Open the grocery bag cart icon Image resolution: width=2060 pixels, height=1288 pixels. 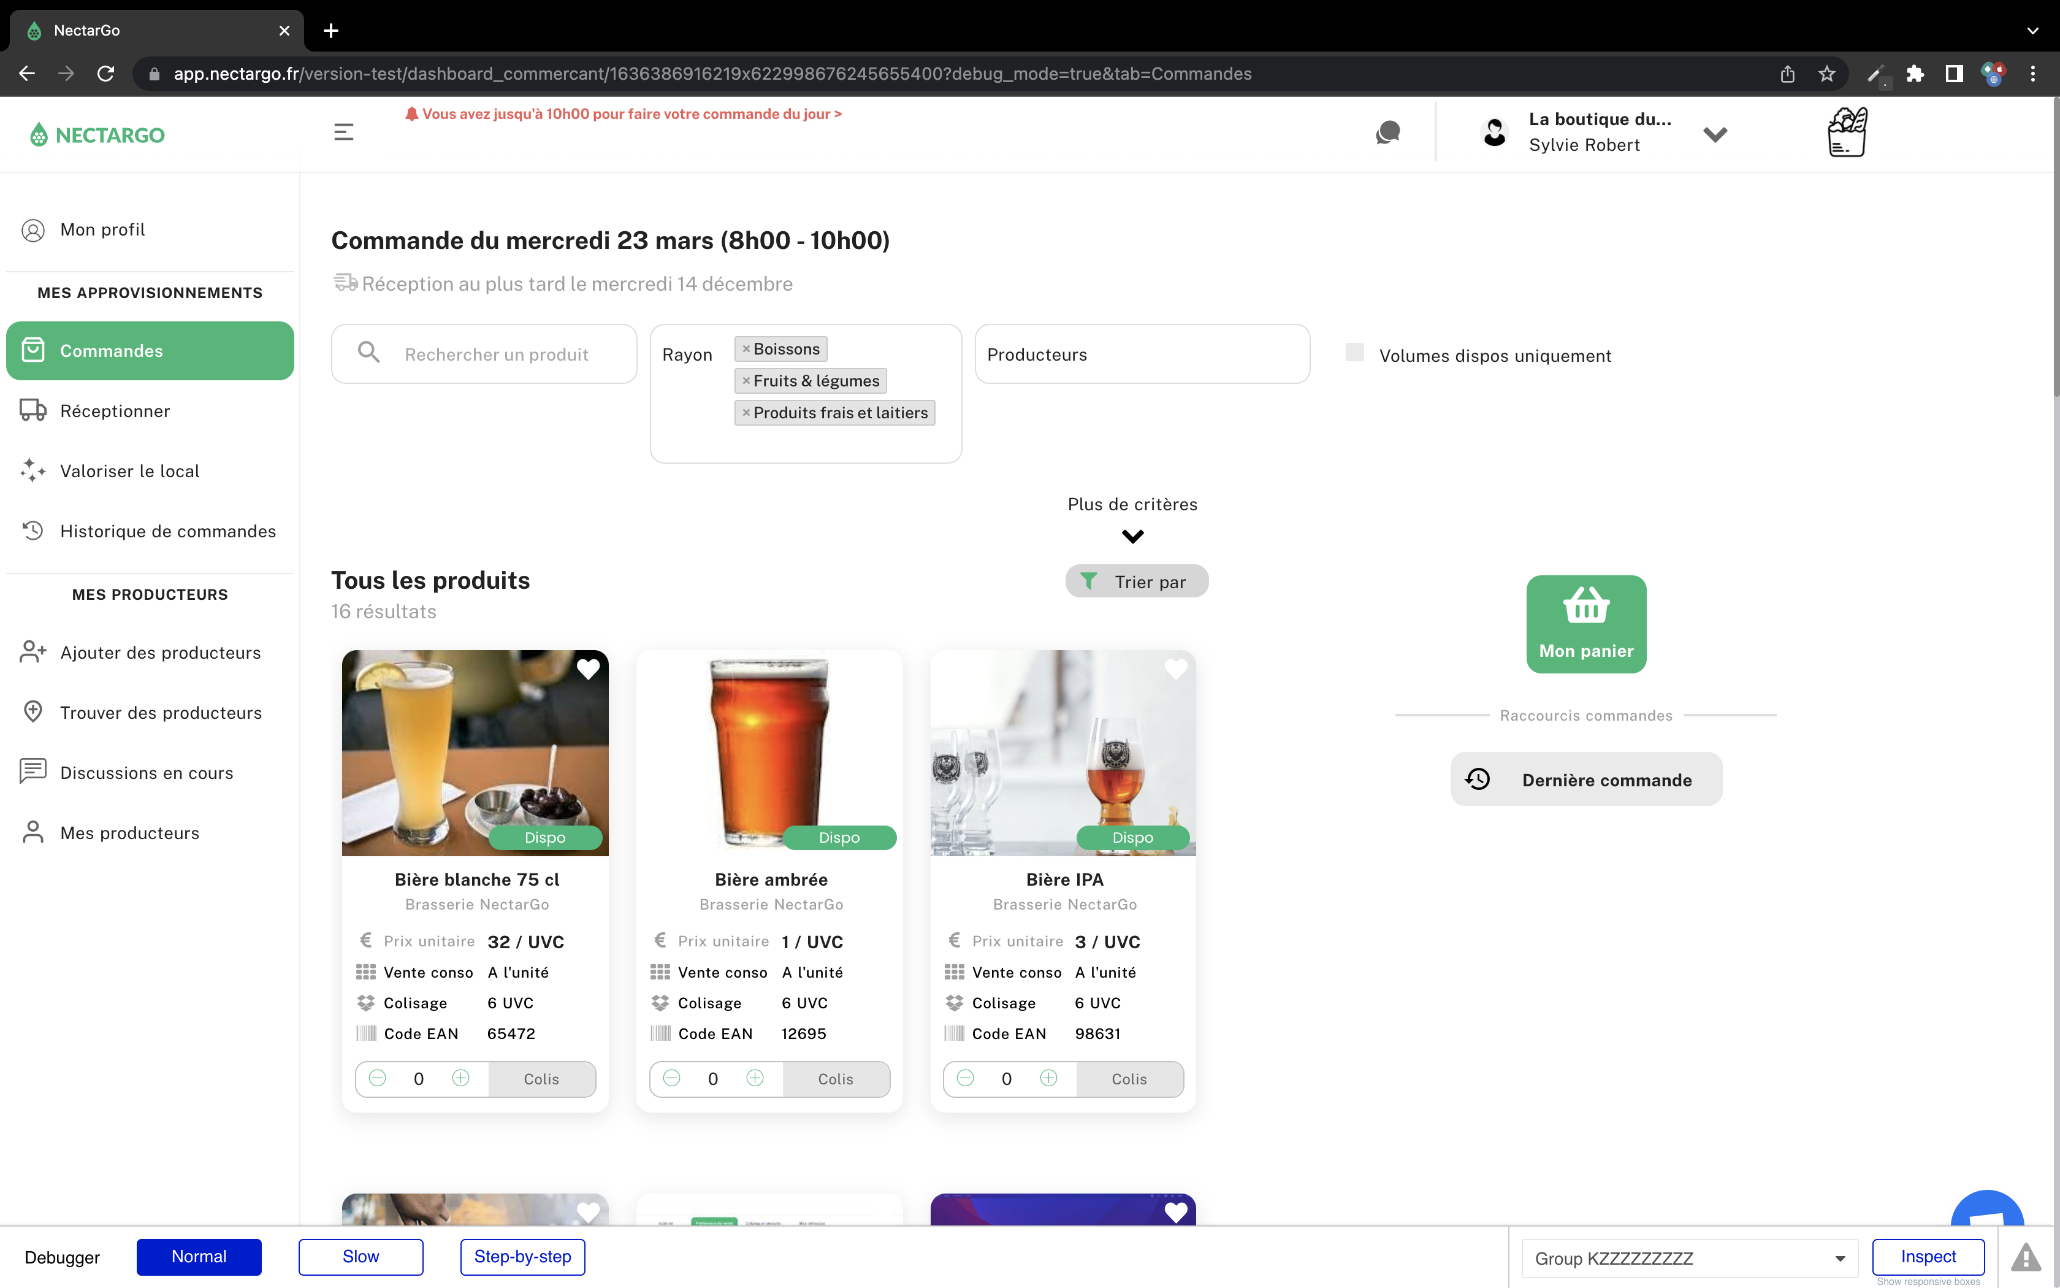pos(1847,132)
